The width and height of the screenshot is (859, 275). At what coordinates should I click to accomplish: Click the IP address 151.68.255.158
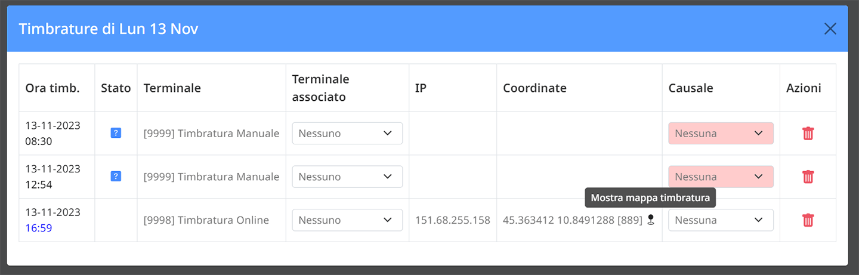453,220
